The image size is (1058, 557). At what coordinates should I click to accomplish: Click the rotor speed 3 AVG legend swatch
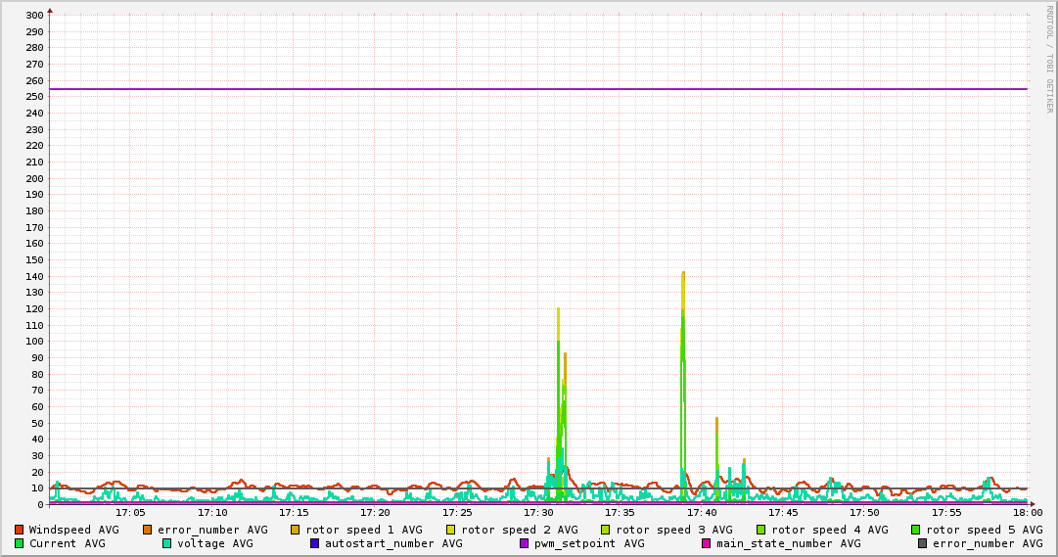[x=606, y=530]
